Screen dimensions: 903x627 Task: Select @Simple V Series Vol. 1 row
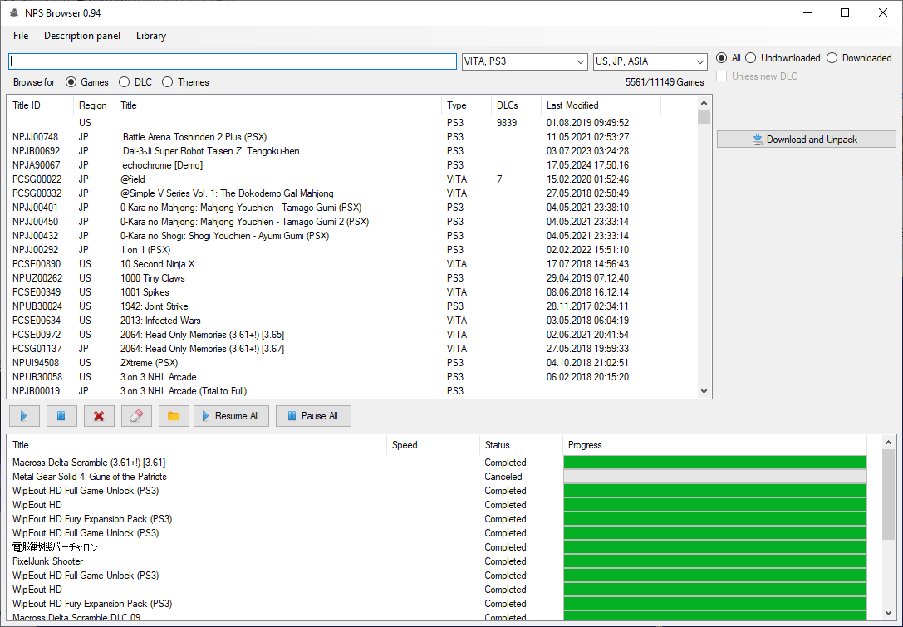[354, 193]
